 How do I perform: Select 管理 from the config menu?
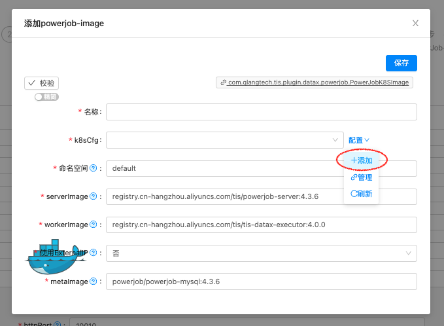click(362, 177)
